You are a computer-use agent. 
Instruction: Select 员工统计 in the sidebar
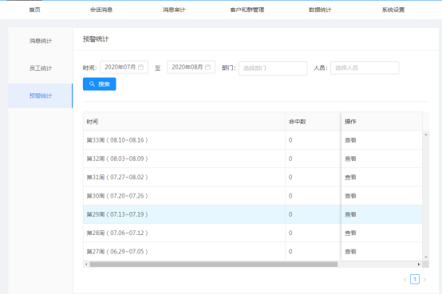click(x=41, y=69)
